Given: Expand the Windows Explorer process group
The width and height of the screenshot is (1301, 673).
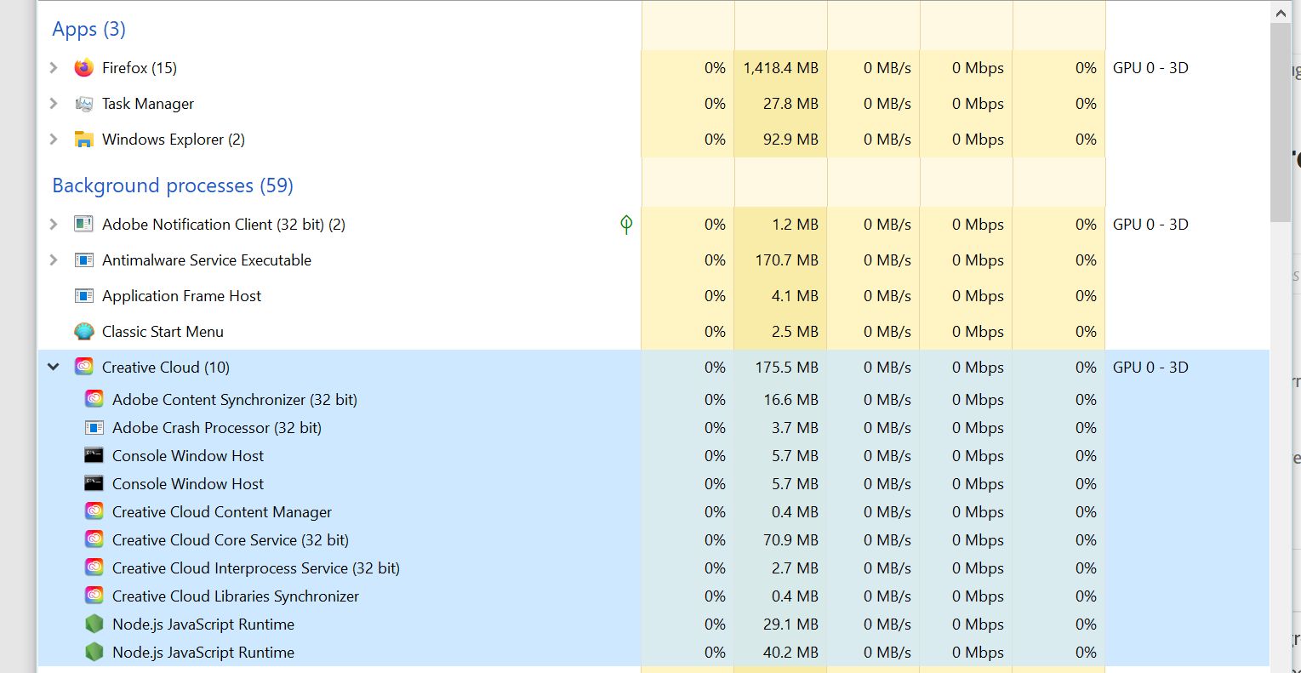Looking at the screenshot, I should (53, 139).
